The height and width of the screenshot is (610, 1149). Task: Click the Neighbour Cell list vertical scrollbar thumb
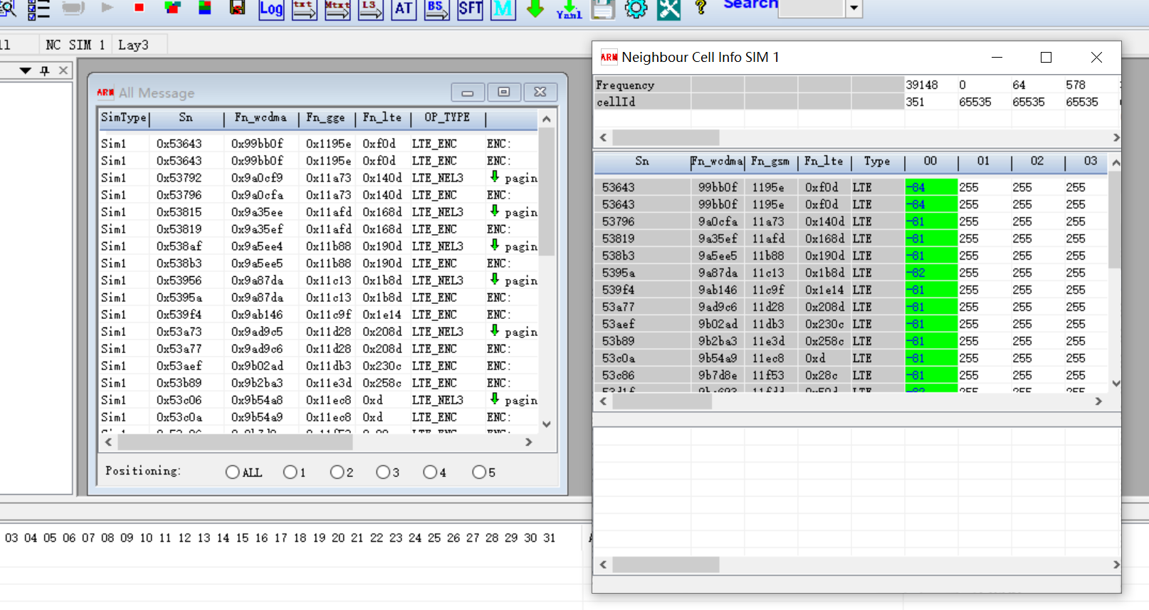pyautogui.click(x=1115, y=219)
